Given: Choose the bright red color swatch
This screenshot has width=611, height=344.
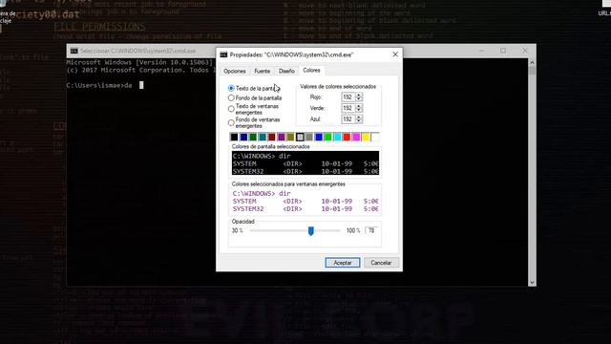Looking at the screenshot, I should [347, 137].
